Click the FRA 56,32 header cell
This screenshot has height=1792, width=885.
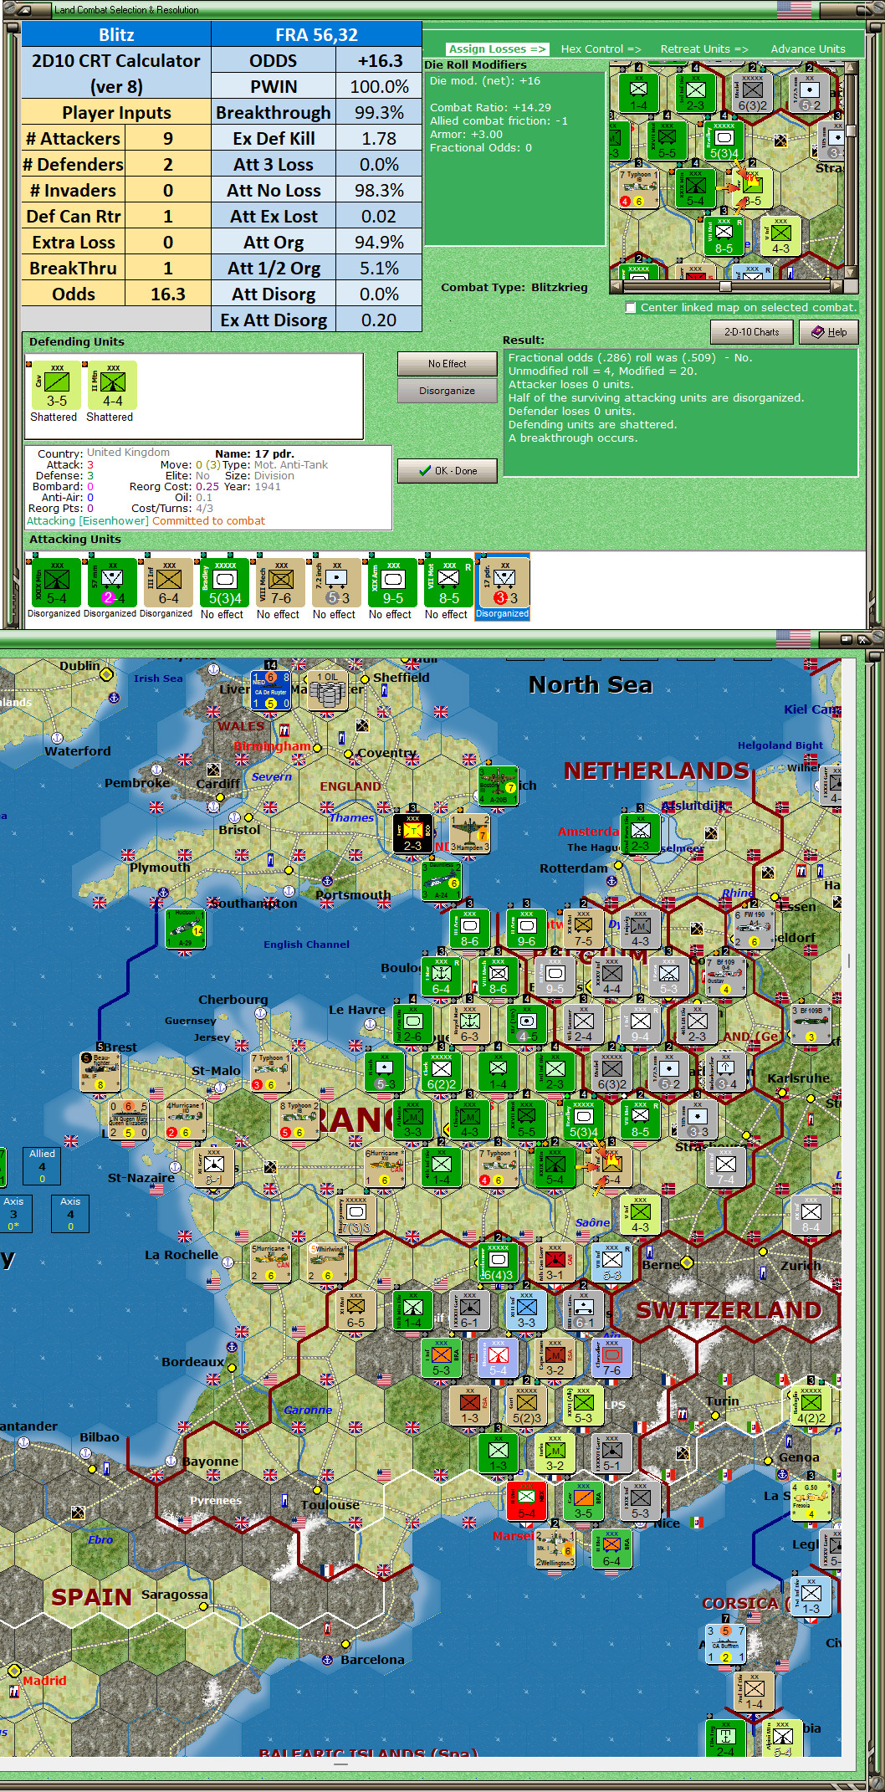(316, 34)
